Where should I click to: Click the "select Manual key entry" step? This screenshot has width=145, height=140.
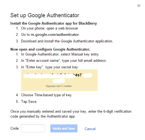[60, 54]
